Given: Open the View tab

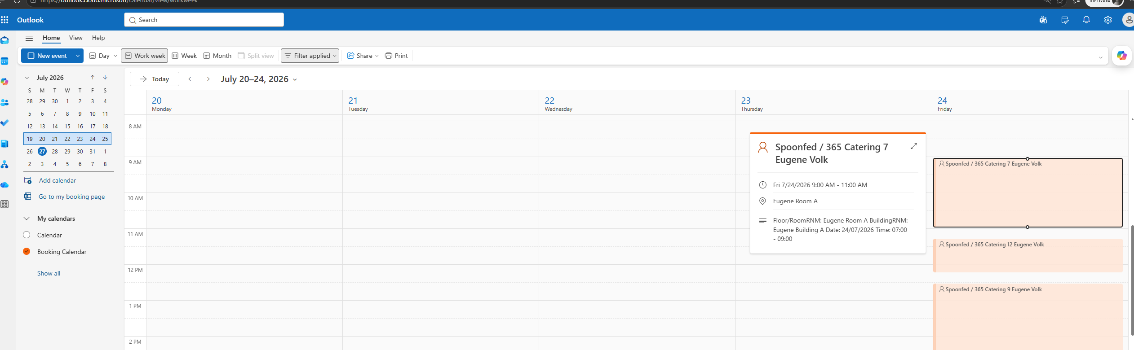Looking at the screenshot, I should pos(75,38).
